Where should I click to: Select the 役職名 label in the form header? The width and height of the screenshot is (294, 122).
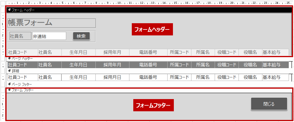click(250, 52)
